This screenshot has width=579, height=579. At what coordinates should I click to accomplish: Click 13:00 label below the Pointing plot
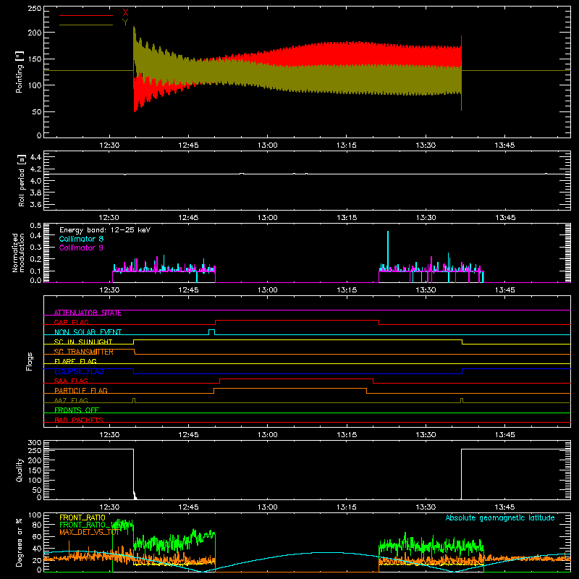tap(267, 145)
